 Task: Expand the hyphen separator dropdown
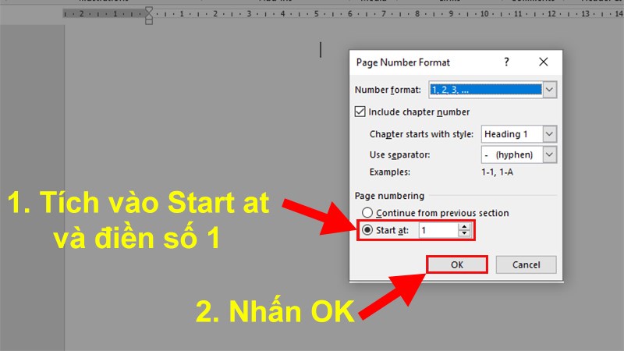[x=549, y=154]
